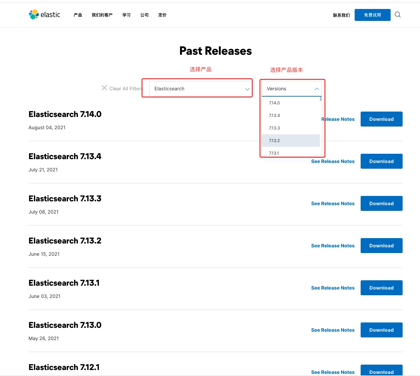Click the Elasticsearch 7.13.2 heading
Screen dimensions: 420x376
65,241
